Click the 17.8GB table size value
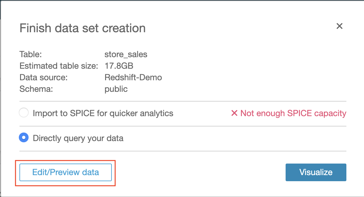This screenshot has width=364, height=197. point(119,66)
